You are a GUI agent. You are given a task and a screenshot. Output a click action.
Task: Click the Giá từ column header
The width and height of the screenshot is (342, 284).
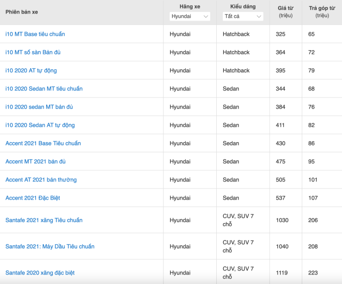tap(286, 11)
